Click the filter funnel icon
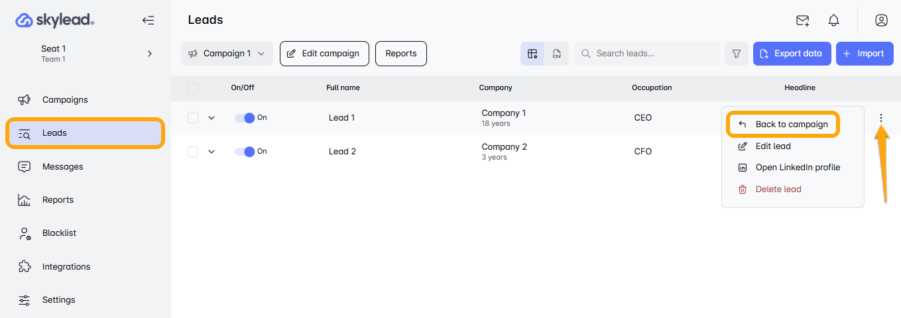 point(737,54)
